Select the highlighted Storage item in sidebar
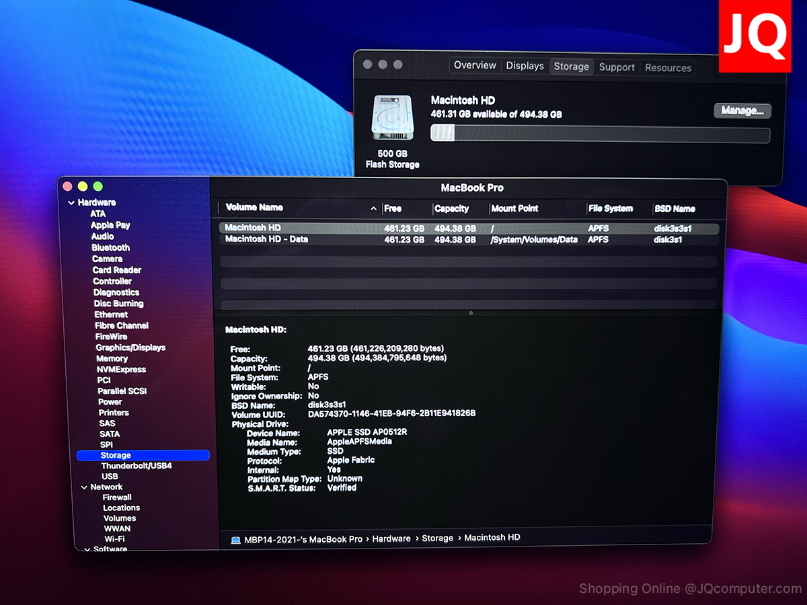Viewport: 807px width, 605px height. pyautogui.click(x=143, y=455)
